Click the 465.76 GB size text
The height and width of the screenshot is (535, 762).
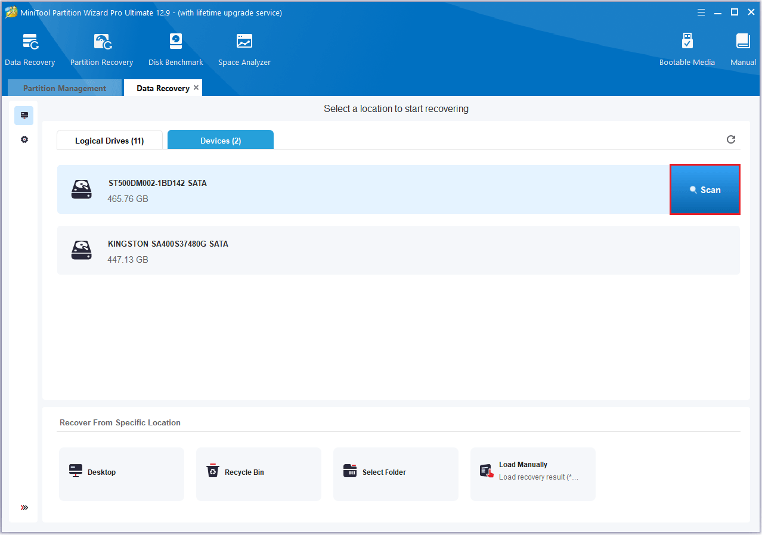pos(128,199)
